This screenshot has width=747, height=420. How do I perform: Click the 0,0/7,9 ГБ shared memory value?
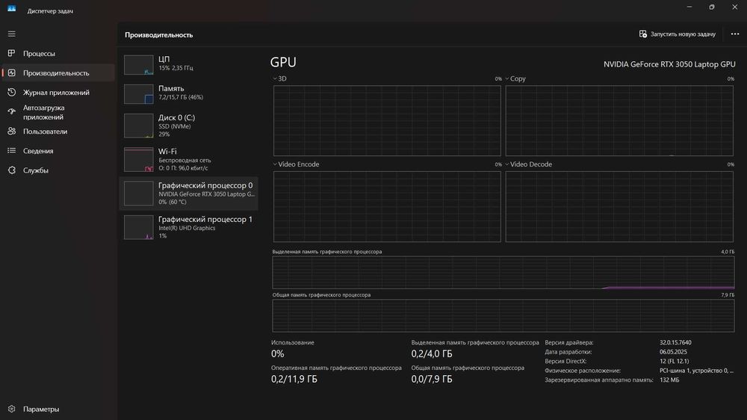(432, 379)
